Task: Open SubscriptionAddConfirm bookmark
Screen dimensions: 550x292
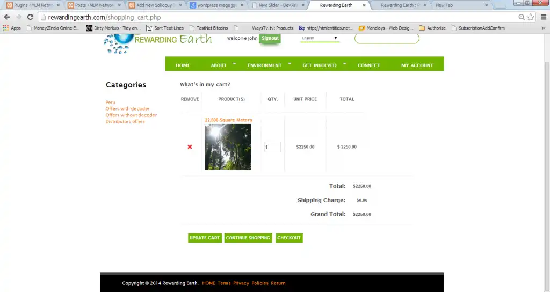Action: tap(478, 28)
